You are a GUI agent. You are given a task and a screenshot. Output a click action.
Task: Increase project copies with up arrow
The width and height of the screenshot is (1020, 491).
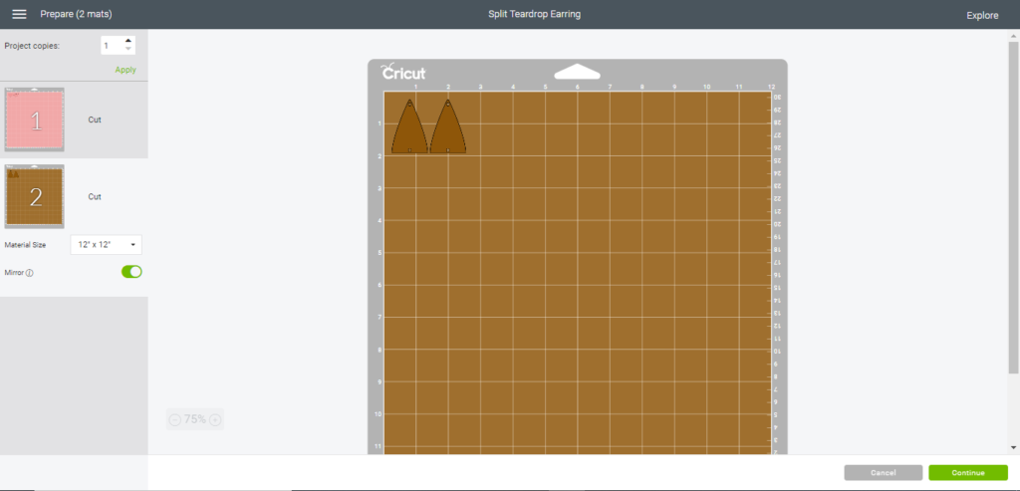[127, 41]
